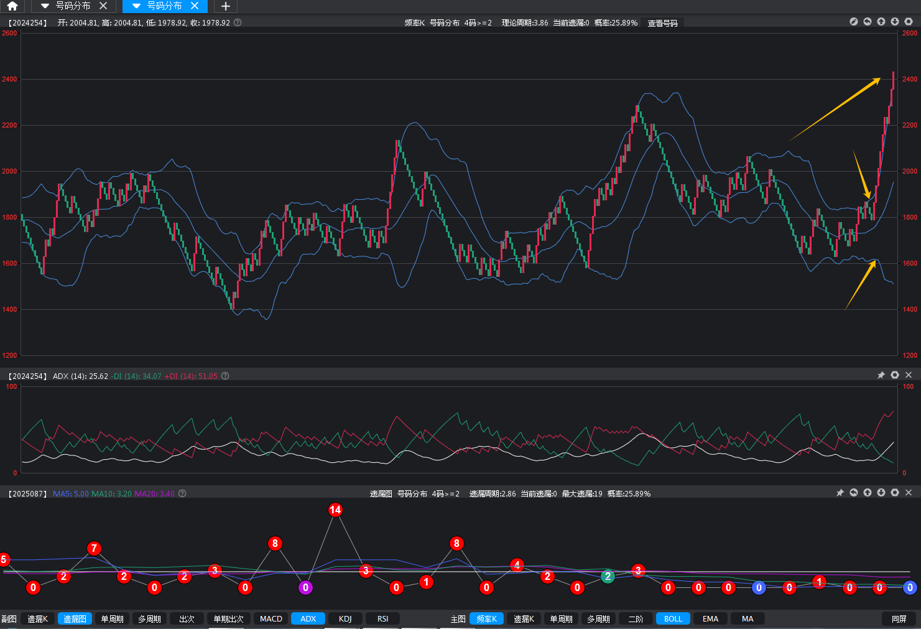Switch to first 号码分布 tab
This screenshot has width=921, height=629.
coord(73,6)
